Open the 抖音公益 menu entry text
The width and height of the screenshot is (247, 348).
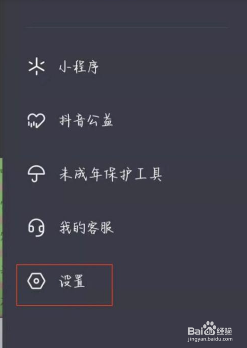86,121
